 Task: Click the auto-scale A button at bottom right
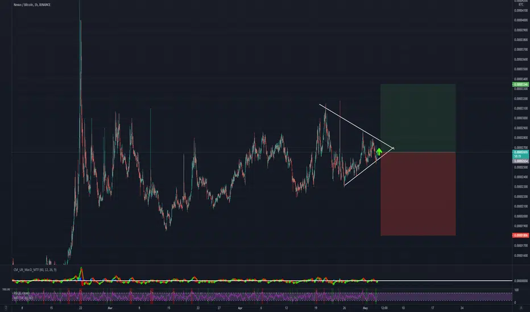click(x=521, y=307)
